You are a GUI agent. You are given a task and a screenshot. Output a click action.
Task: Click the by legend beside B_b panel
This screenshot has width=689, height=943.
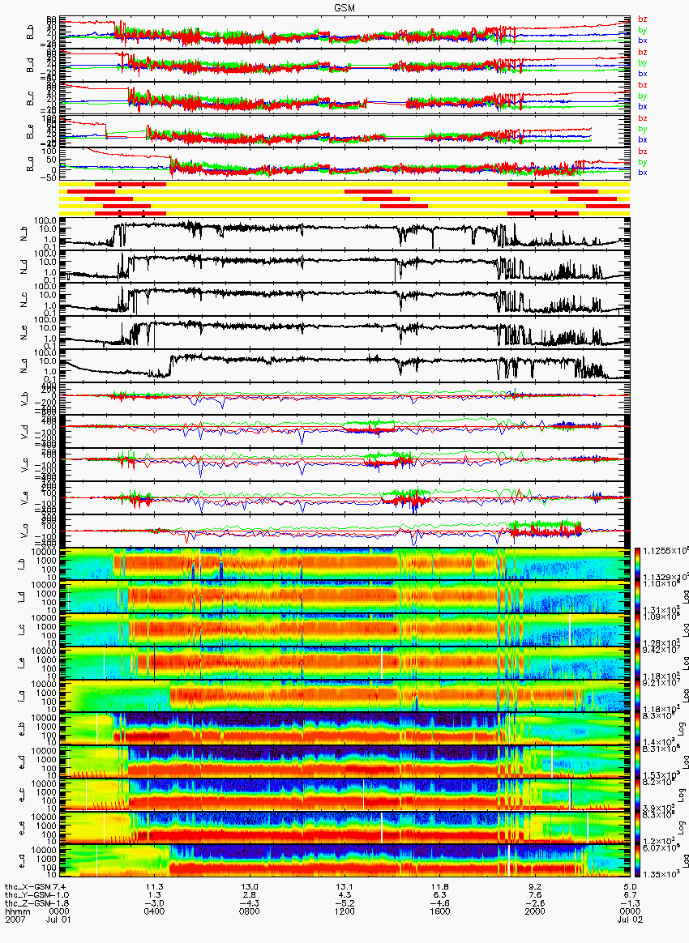(x=643, y=30)
